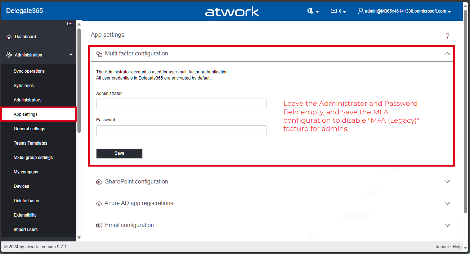Expand the SharePoint configuration section
The width and height of the screenshot is (470, 254).
pos(447,182)
